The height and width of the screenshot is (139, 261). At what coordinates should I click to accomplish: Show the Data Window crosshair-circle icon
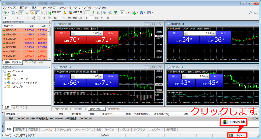(27, 13)
